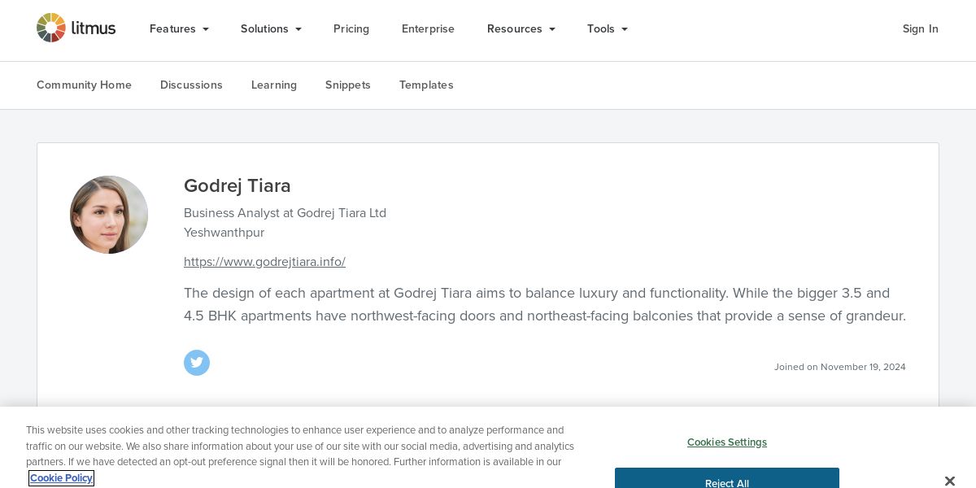Image resolution: width=976 pixels, height=488 pixels.
Task: Click the Godrej Tiara profile photo
Action: pos(109,215)
